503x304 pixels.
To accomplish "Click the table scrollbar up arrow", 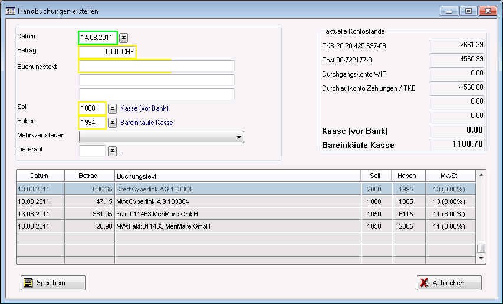I will [481, 175].
